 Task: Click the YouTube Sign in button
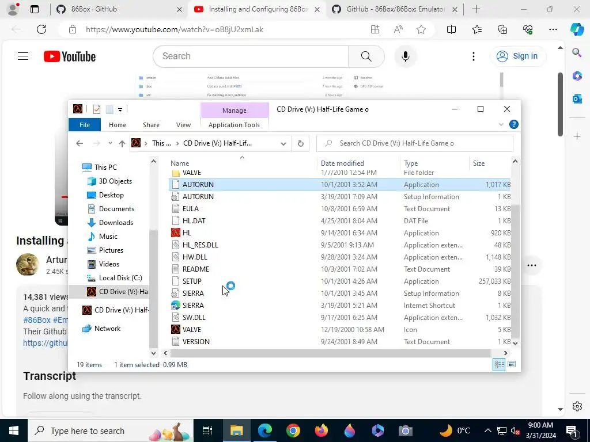(x=517, y=56)
